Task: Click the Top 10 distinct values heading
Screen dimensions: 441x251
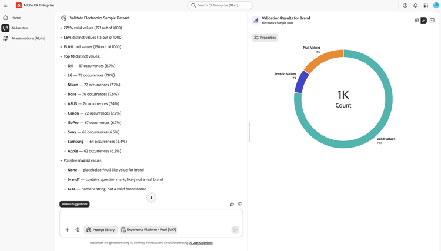Action: (82, 56)
